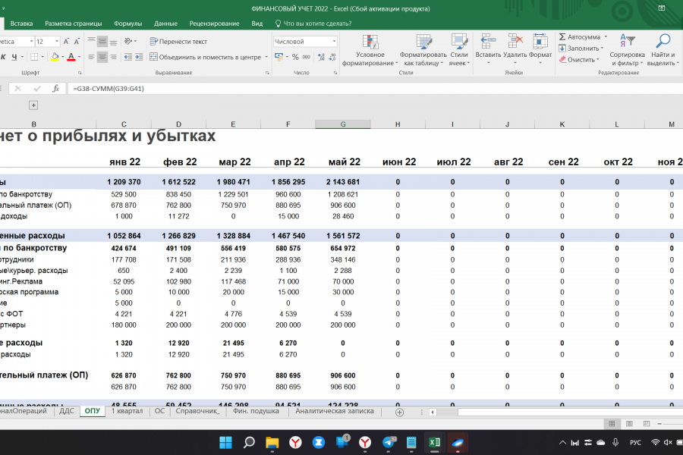Image resolution: width=683 pixels, height=455 pixels.
Task: Click the percent style icon
Action: (295, 57)
